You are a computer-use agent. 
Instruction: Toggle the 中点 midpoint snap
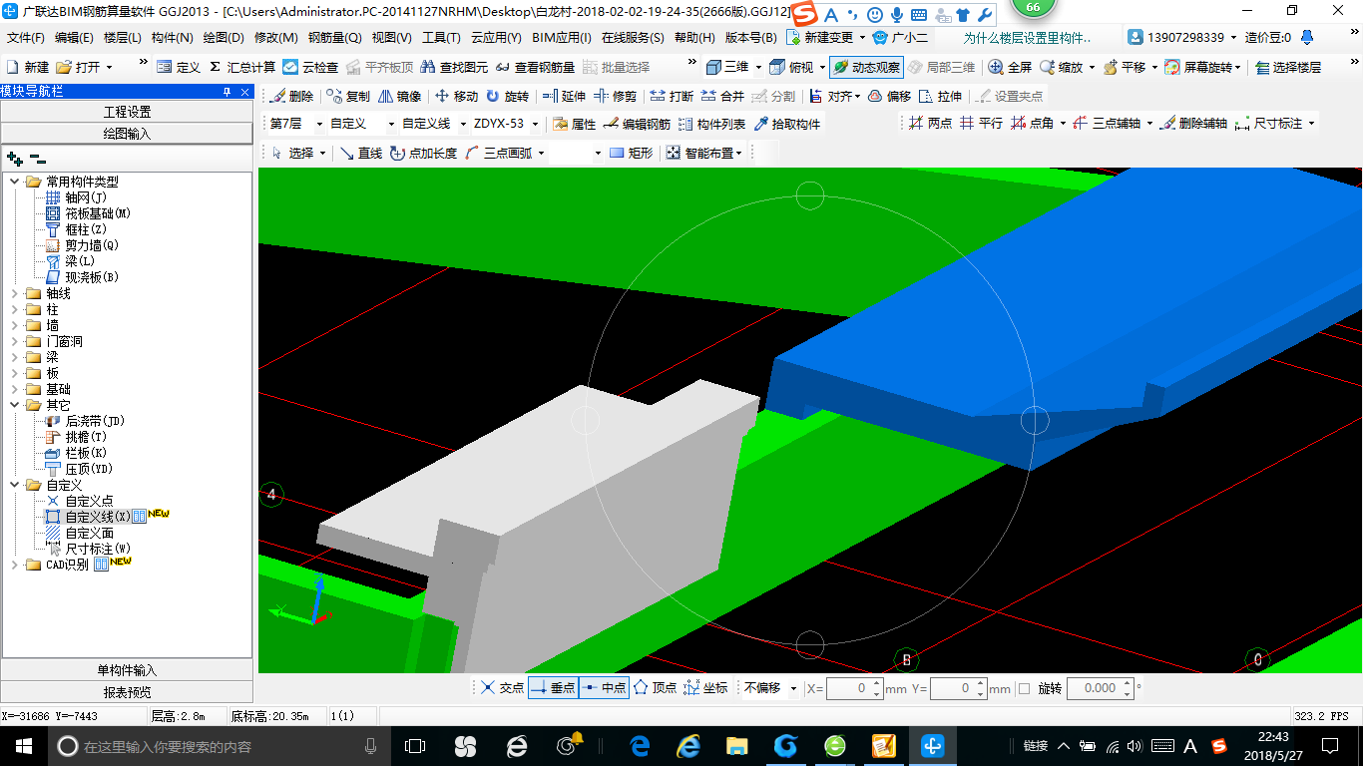click(604, 688)
